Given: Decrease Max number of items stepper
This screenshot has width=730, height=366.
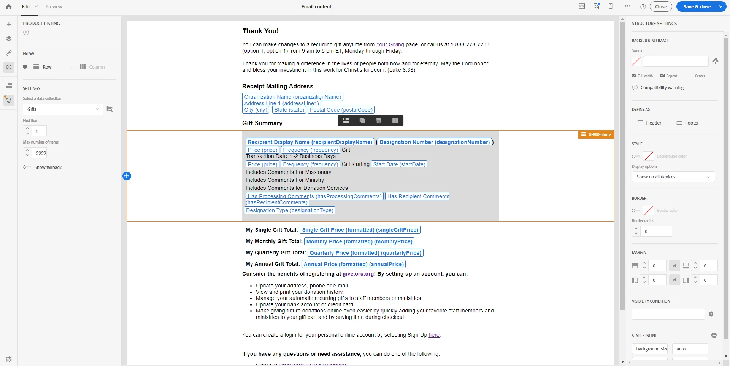Looking at the screenshot, I should (27, 156).
